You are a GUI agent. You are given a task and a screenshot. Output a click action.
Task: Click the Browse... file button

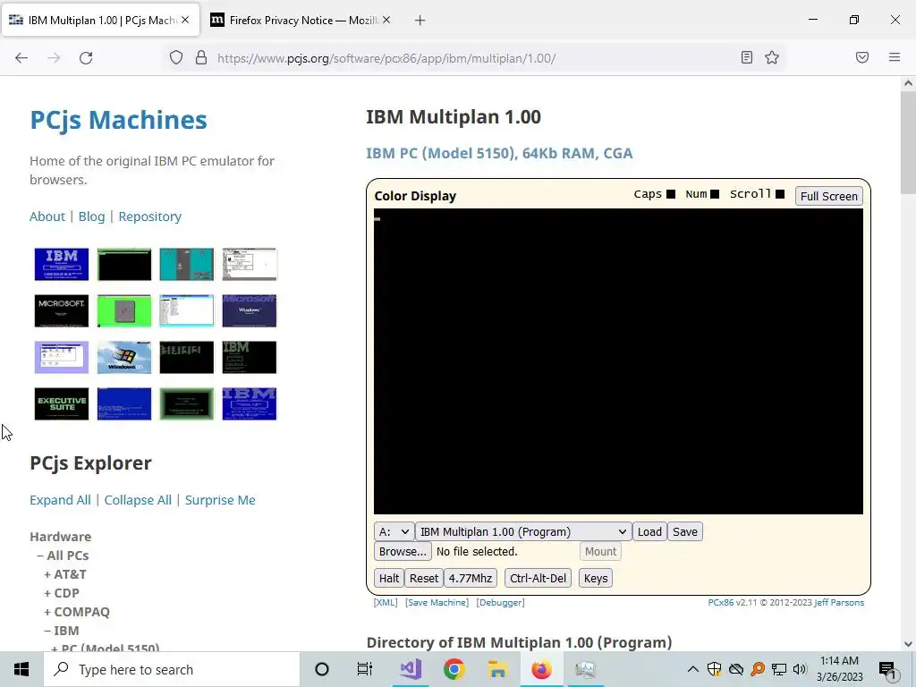pos(403,551)
